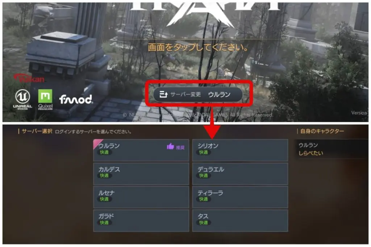Click the green 快適 status badge under シリオン

tap(203, 152)
